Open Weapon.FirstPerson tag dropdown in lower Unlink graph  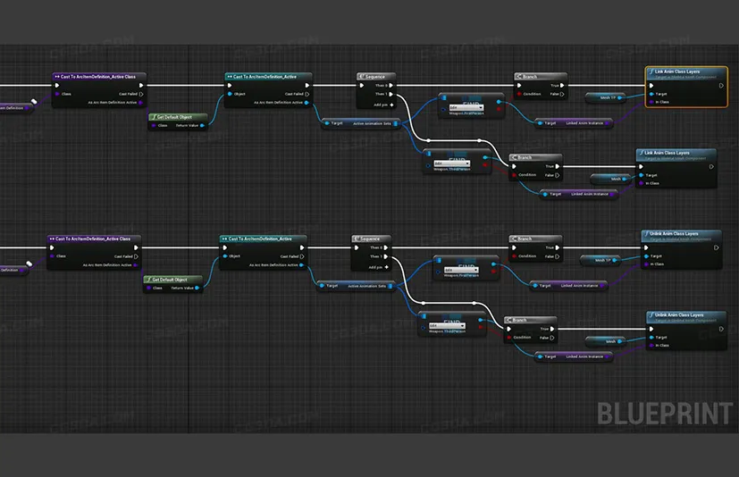click(461, 270)
